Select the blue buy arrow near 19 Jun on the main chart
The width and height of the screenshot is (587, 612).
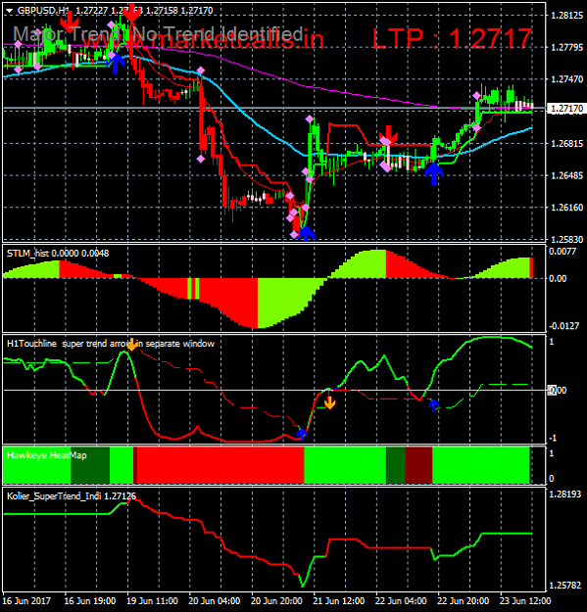[x=115, y=64]
